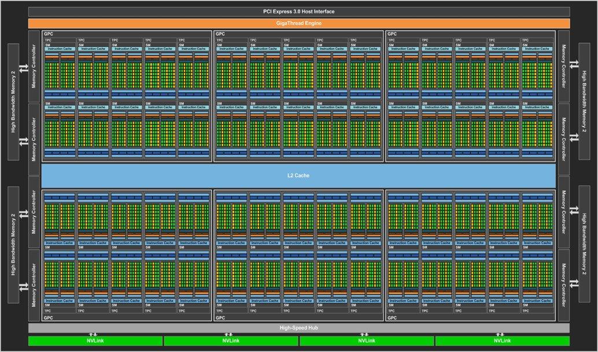Click the rightmost green NVLink block

[x=502, y=341]
